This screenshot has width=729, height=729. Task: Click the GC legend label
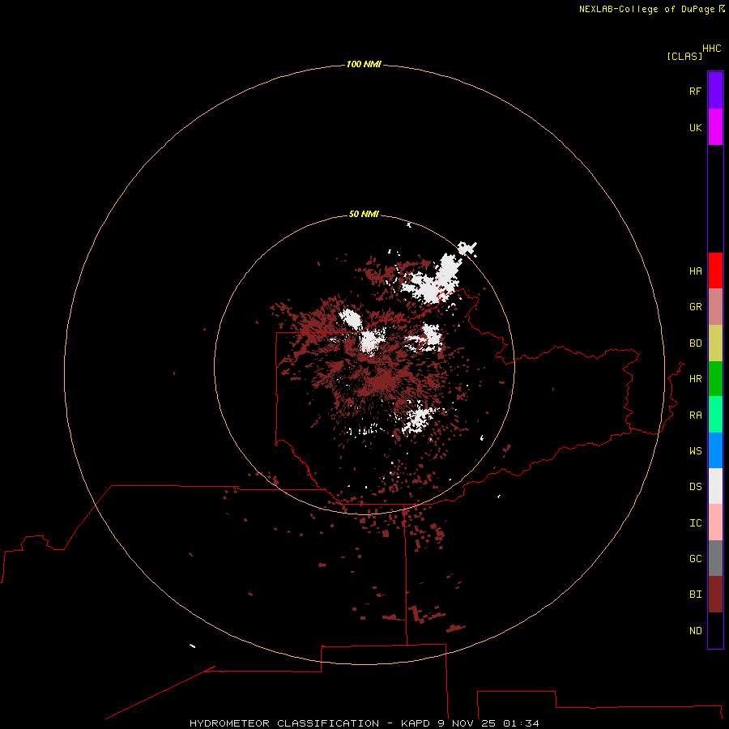695,559
